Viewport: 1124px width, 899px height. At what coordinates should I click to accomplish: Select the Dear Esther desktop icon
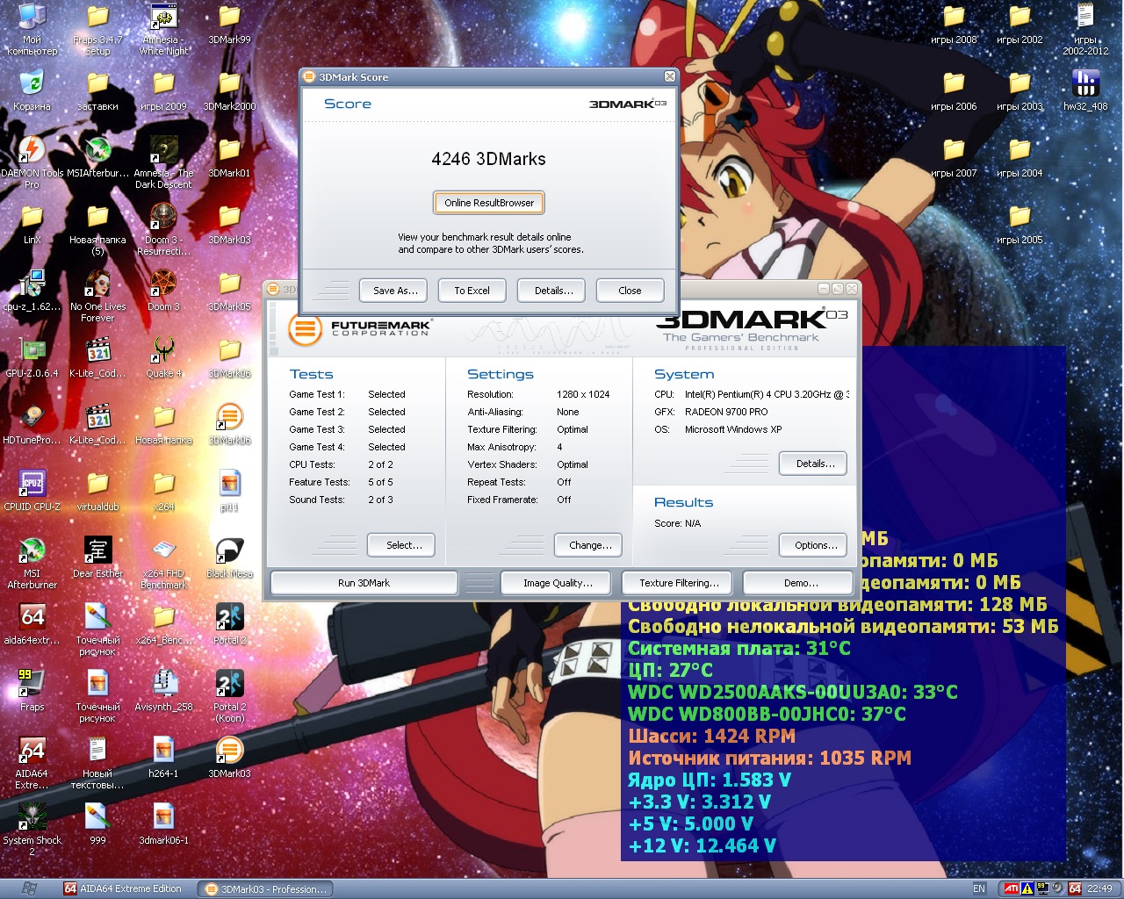[97, 556]
